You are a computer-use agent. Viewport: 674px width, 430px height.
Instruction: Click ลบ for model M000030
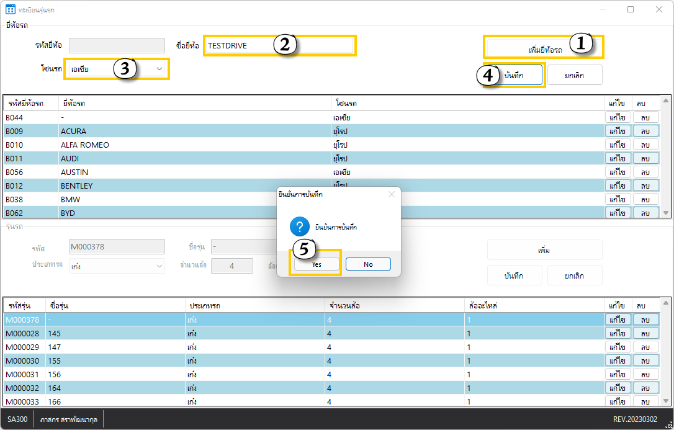point(645,361)
